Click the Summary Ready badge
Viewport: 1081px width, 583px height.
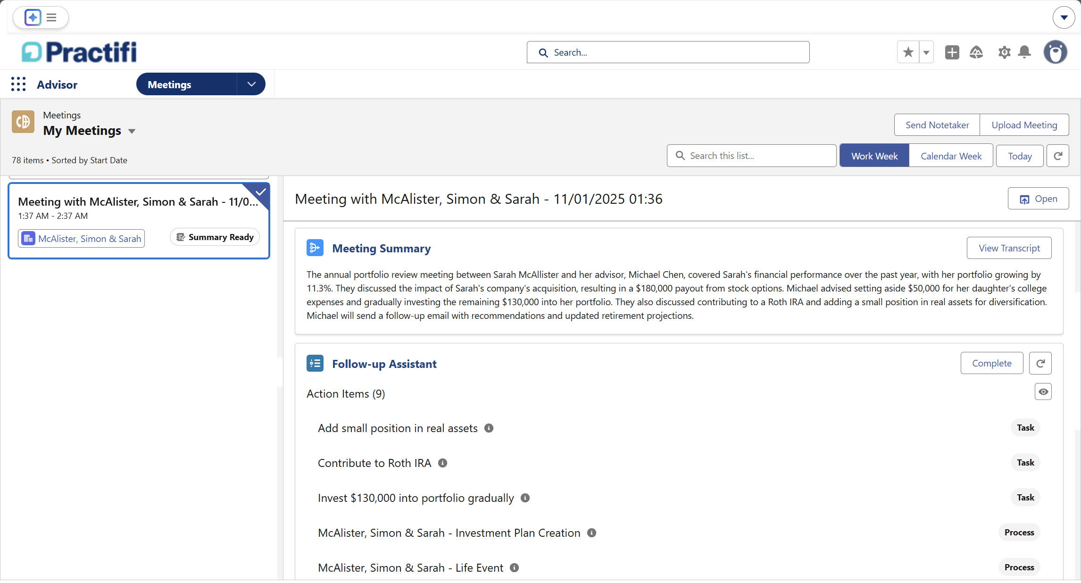tap(215, 237)
